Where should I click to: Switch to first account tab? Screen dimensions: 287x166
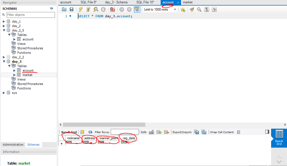pos(66,3)
